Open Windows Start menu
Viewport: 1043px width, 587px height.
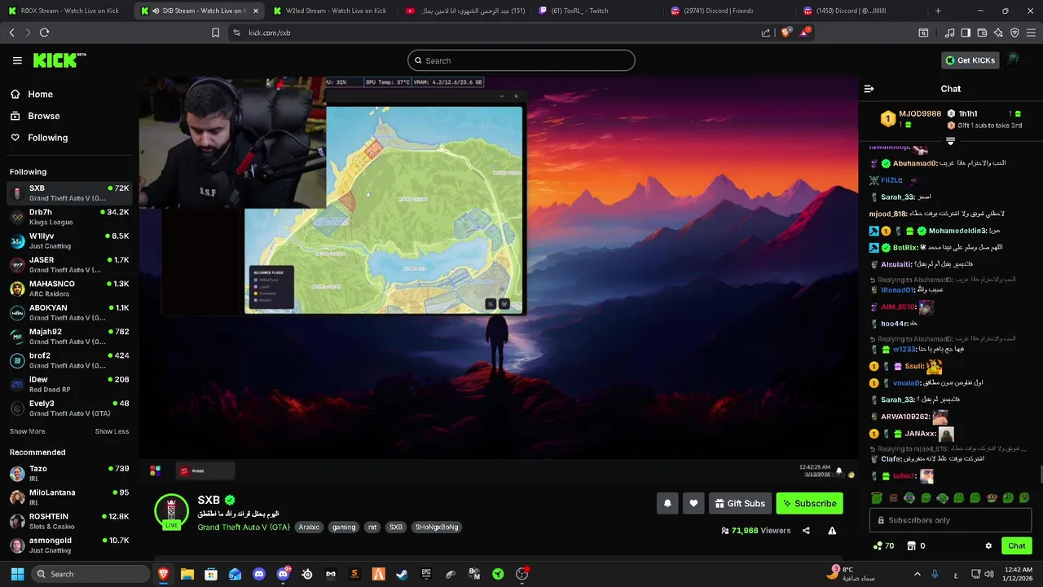pos(17,574)
